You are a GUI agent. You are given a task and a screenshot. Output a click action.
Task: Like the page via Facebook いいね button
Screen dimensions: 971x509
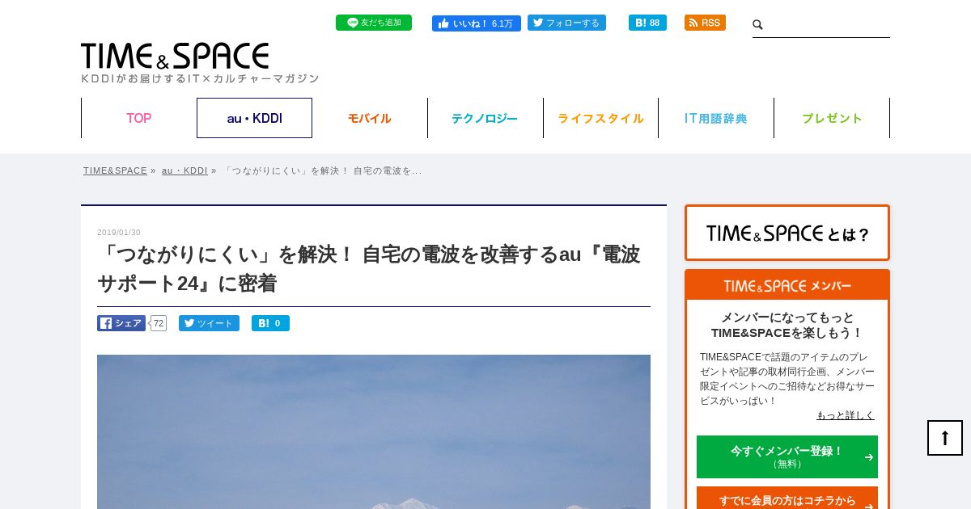tap(477, 23)
